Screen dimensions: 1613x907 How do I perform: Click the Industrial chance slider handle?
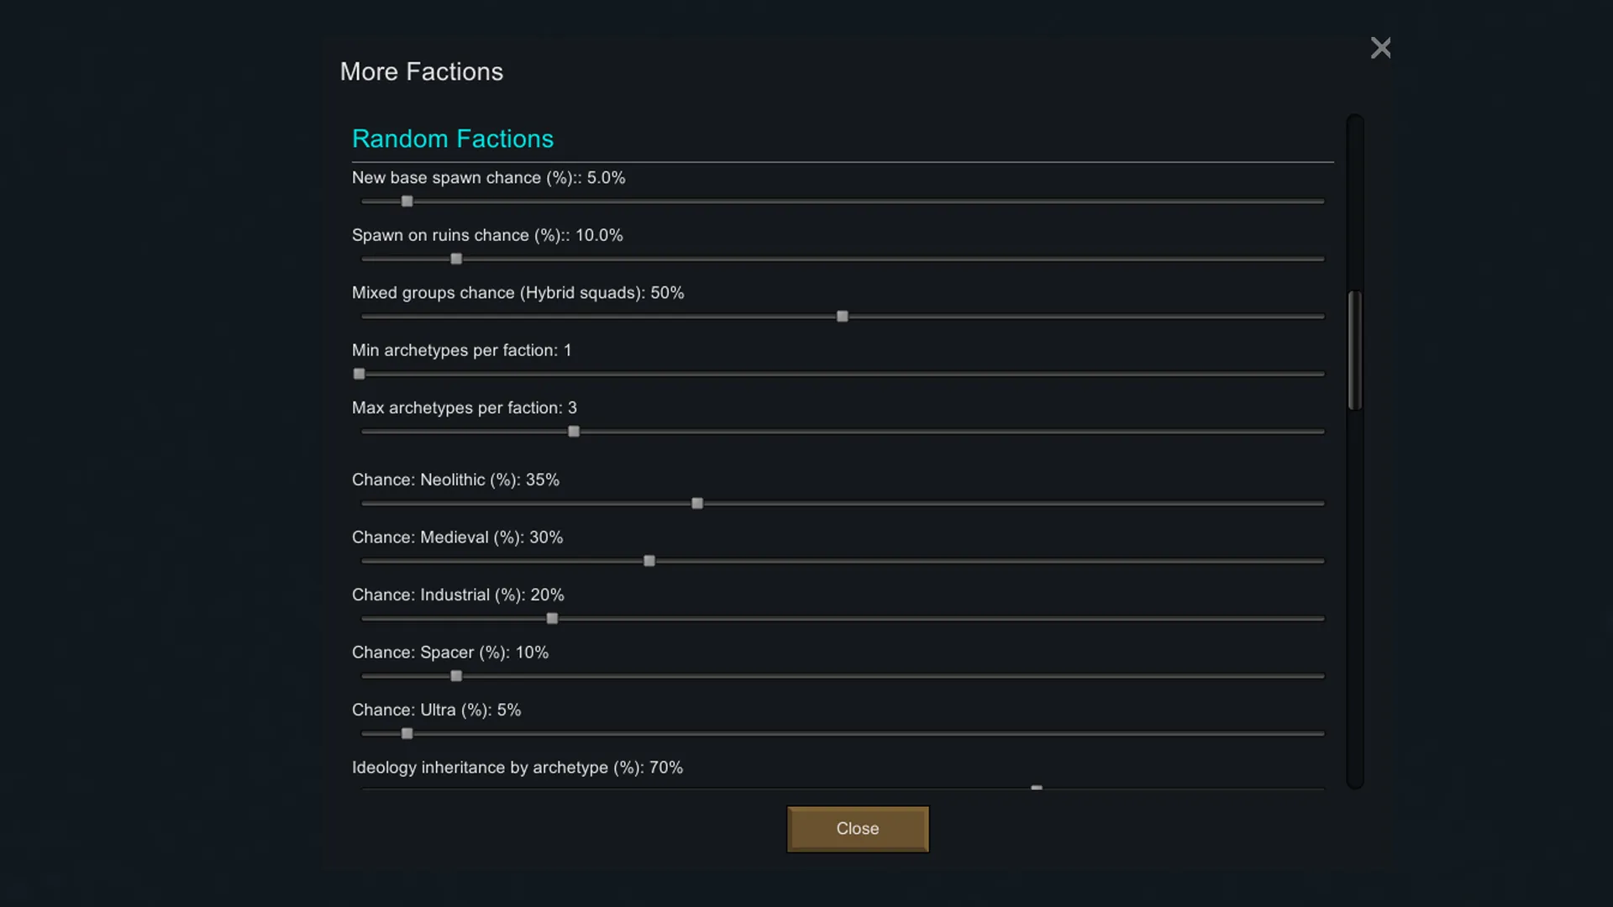[x=552, y=619]
